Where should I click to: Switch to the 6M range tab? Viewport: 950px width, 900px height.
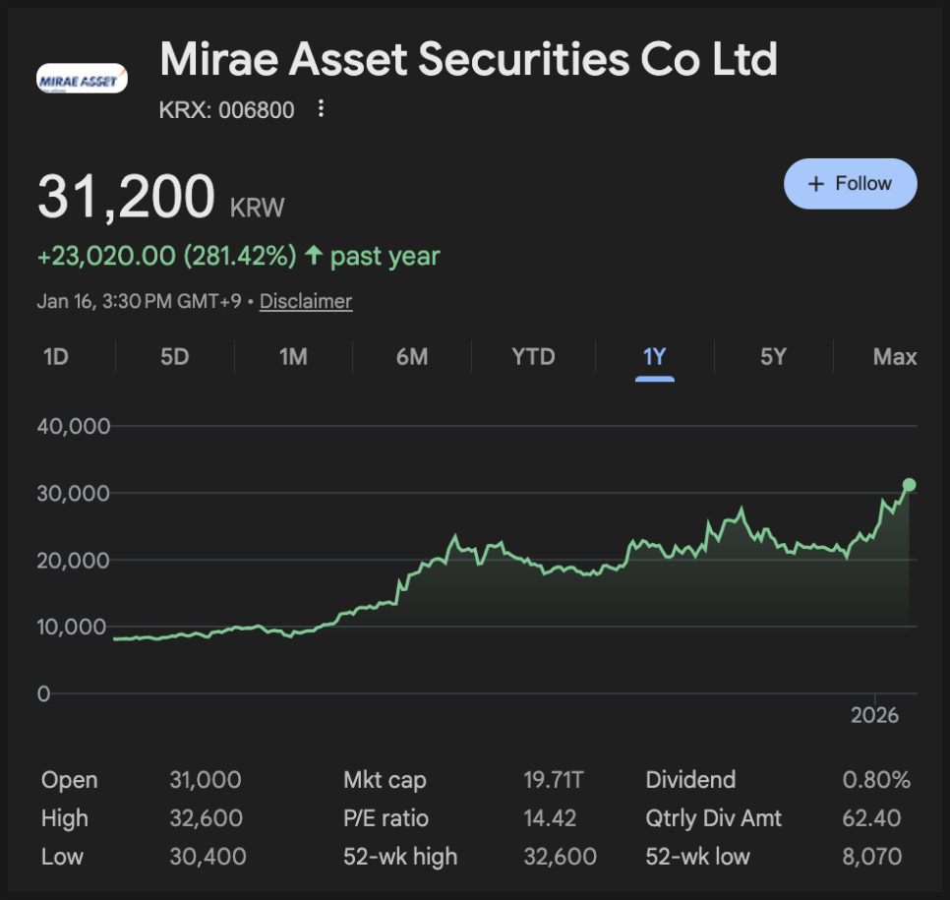412,356
